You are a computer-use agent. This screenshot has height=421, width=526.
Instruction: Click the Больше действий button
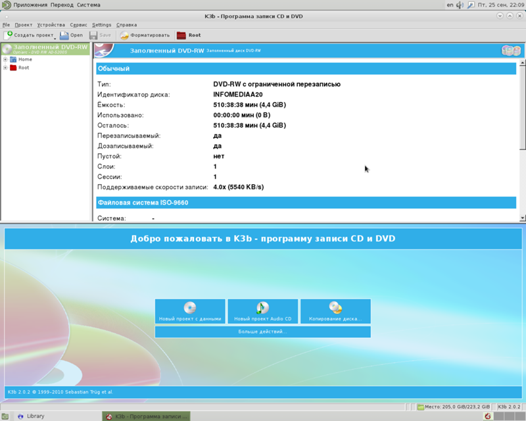262,332
